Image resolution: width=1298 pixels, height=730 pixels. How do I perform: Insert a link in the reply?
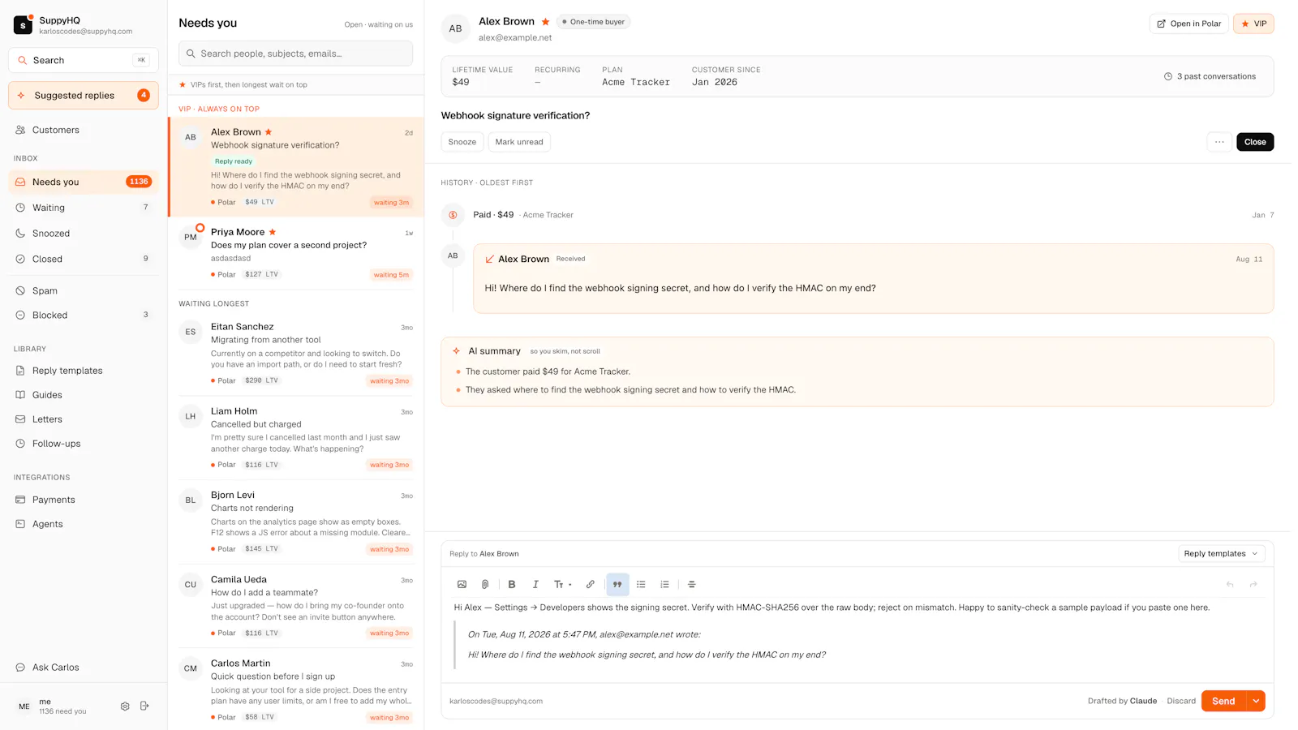(x=591, y=584)
